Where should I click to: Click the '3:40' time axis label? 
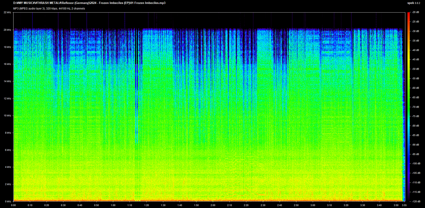pyautogui.click(x=379, y=205)
